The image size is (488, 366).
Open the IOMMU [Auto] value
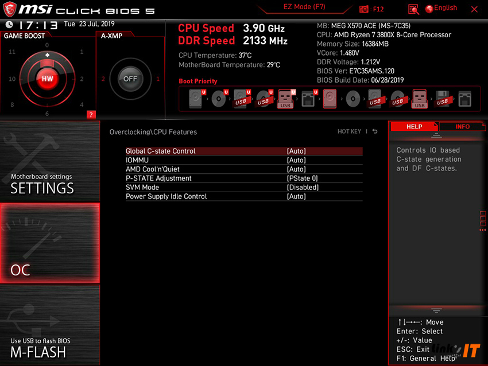click(296, 160)
